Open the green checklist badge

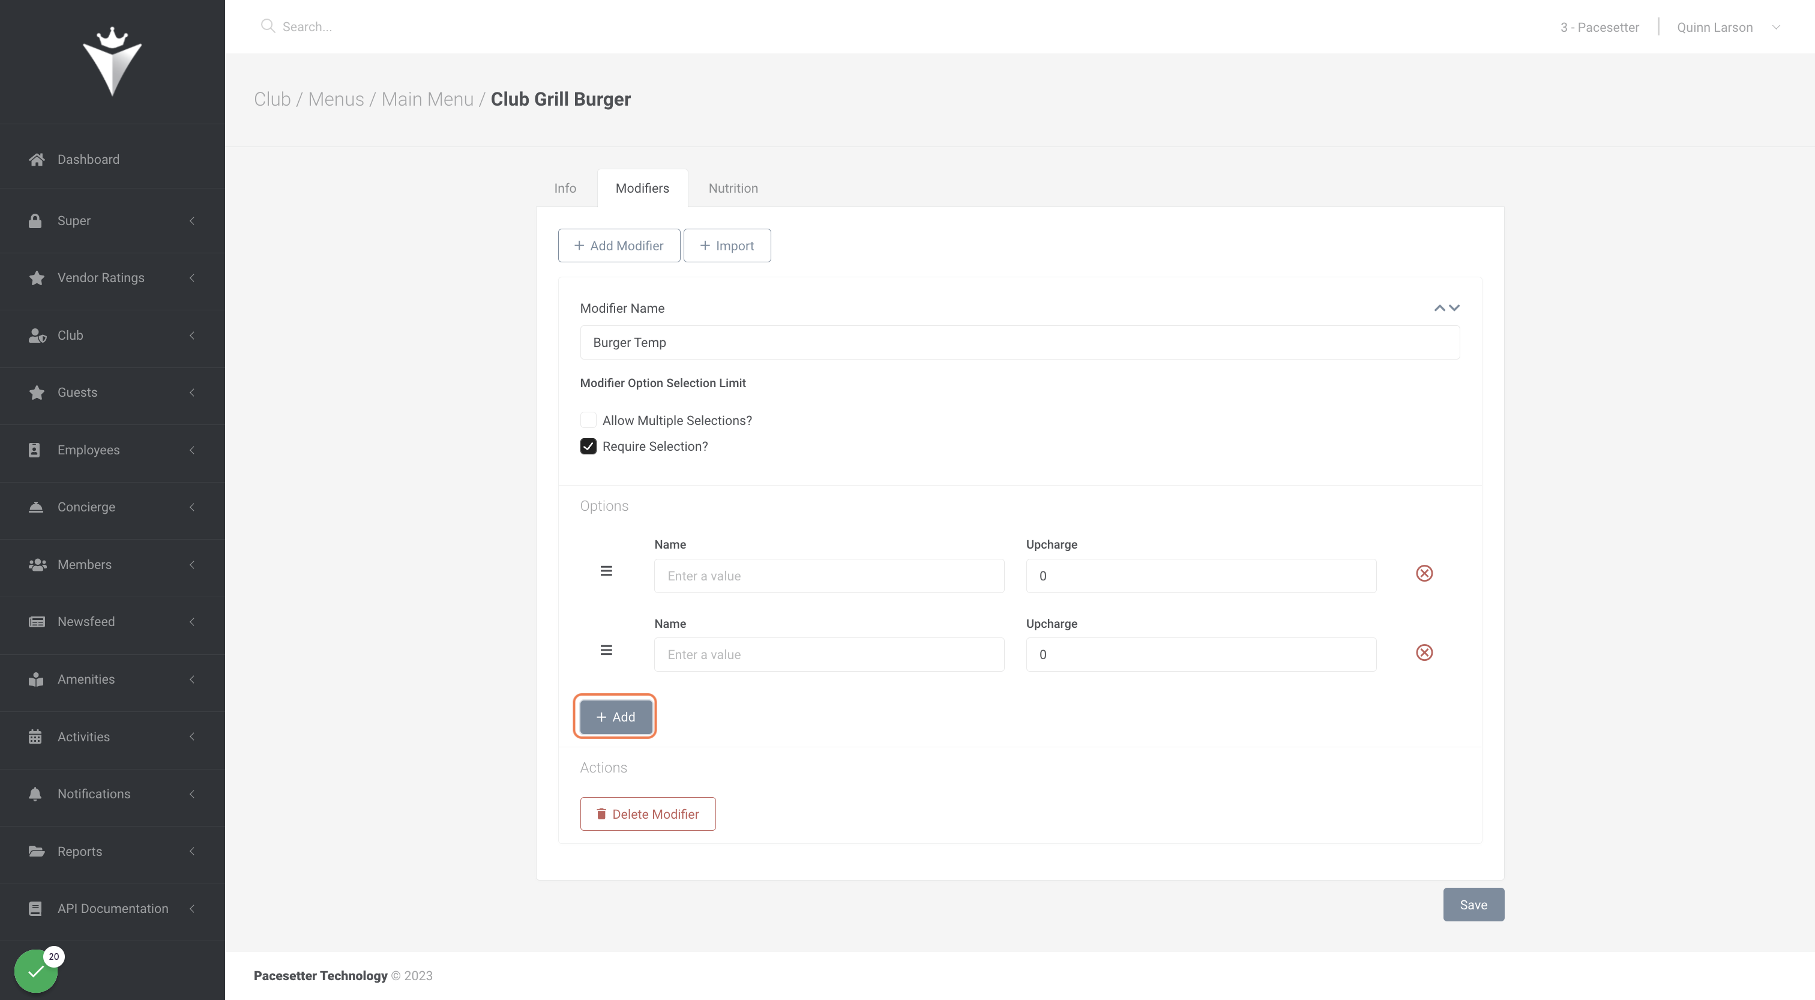(x=36, y=971)
